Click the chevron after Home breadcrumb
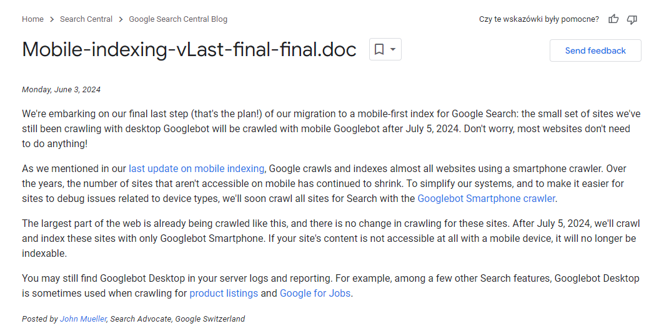This screenshot has height=331, width=659. click(52, 19)
